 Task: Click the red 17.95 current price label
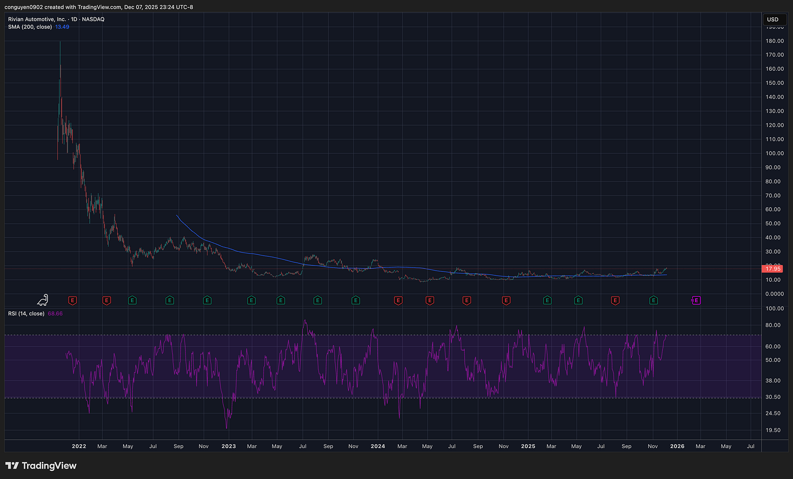point(773,269)
